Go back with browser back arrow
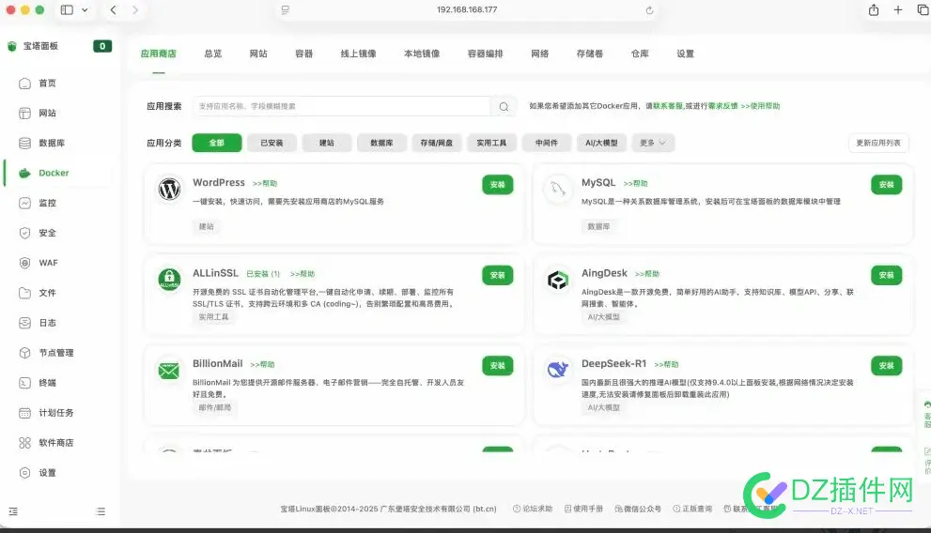The height and width of the screenshot is (533, 931). coord(114,10)
